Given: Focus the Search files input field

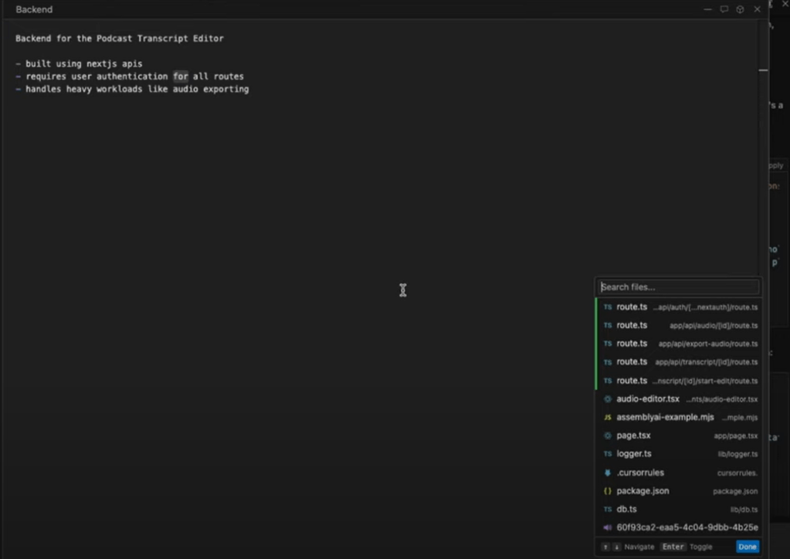Looking at the screenshot, I should [x=678, y=287].
